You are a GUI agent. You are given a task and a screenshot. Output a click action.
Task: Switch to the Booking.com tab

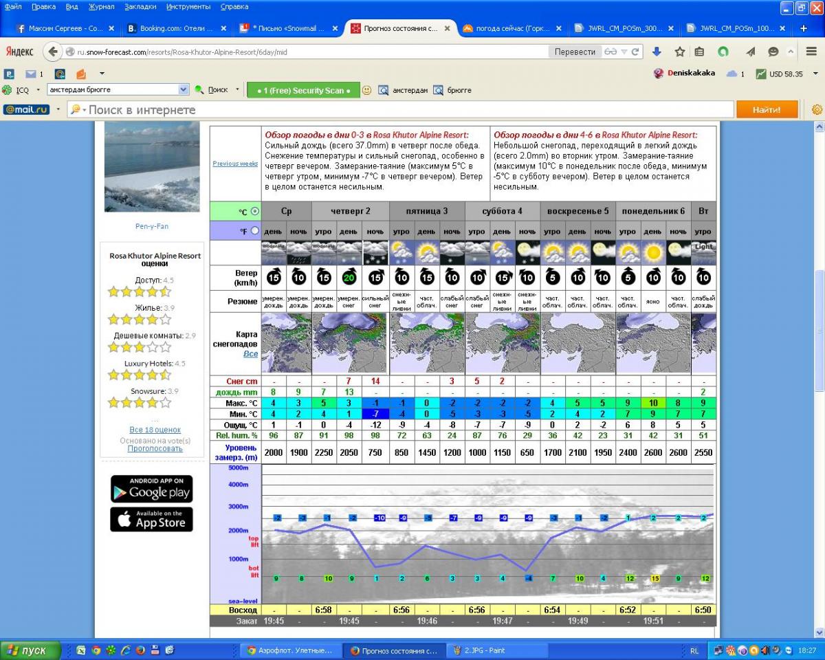177,29
